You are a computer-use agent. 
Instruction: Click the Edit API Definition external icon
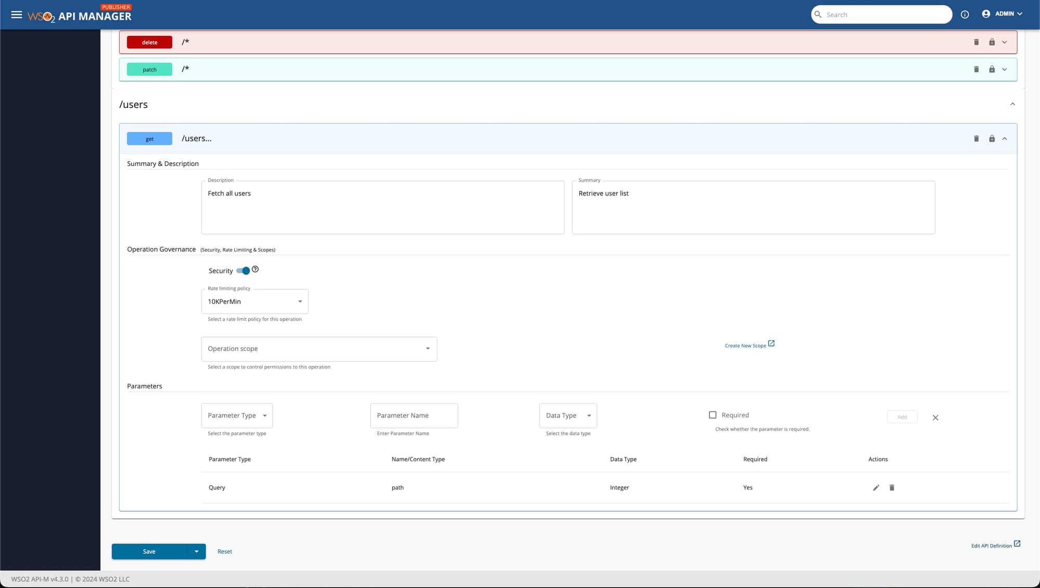[x=1017, y=544]
